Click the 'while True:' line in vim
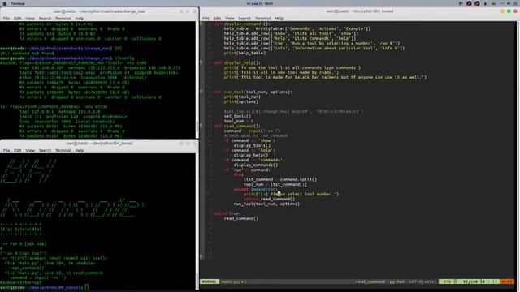520x292 pixels. (227, 213)
